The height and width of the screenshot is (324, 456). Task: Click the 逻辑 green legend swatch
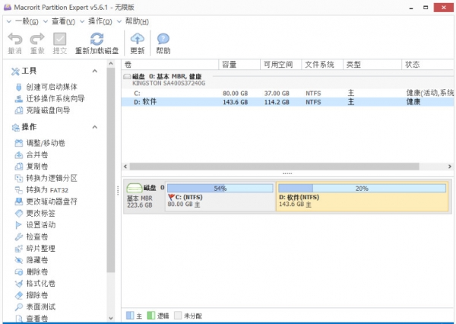click(x=151, y=316)
